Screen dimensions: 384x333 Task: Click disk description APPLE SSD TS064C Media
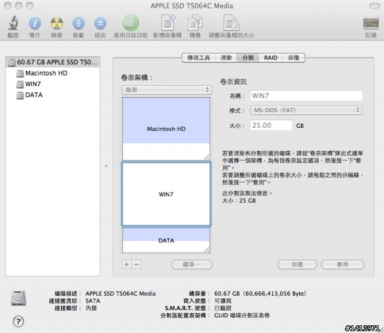coord(121,293)
